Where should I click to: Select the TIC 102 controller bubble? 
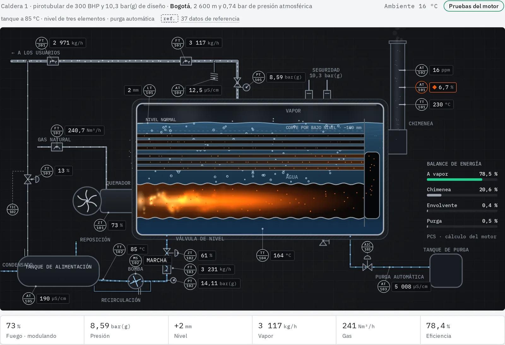pos(13,210)
